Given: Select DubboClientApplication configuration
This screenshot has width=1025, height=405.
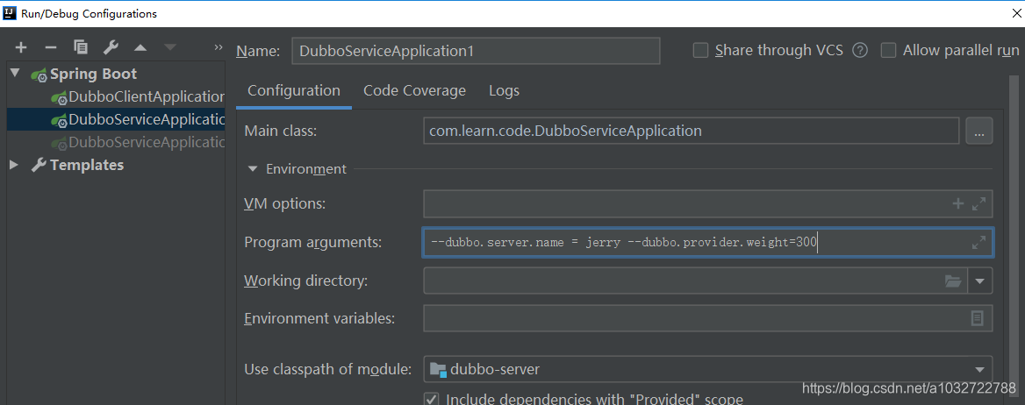Looking at the screenshot, I should pyautogui.click(x=138, y=97).
